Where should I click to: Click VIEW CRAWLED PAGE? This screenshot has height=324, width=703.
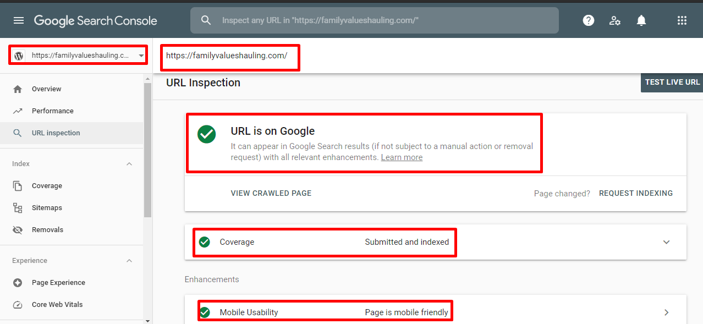pyautogui.click(x=271, y=194)
